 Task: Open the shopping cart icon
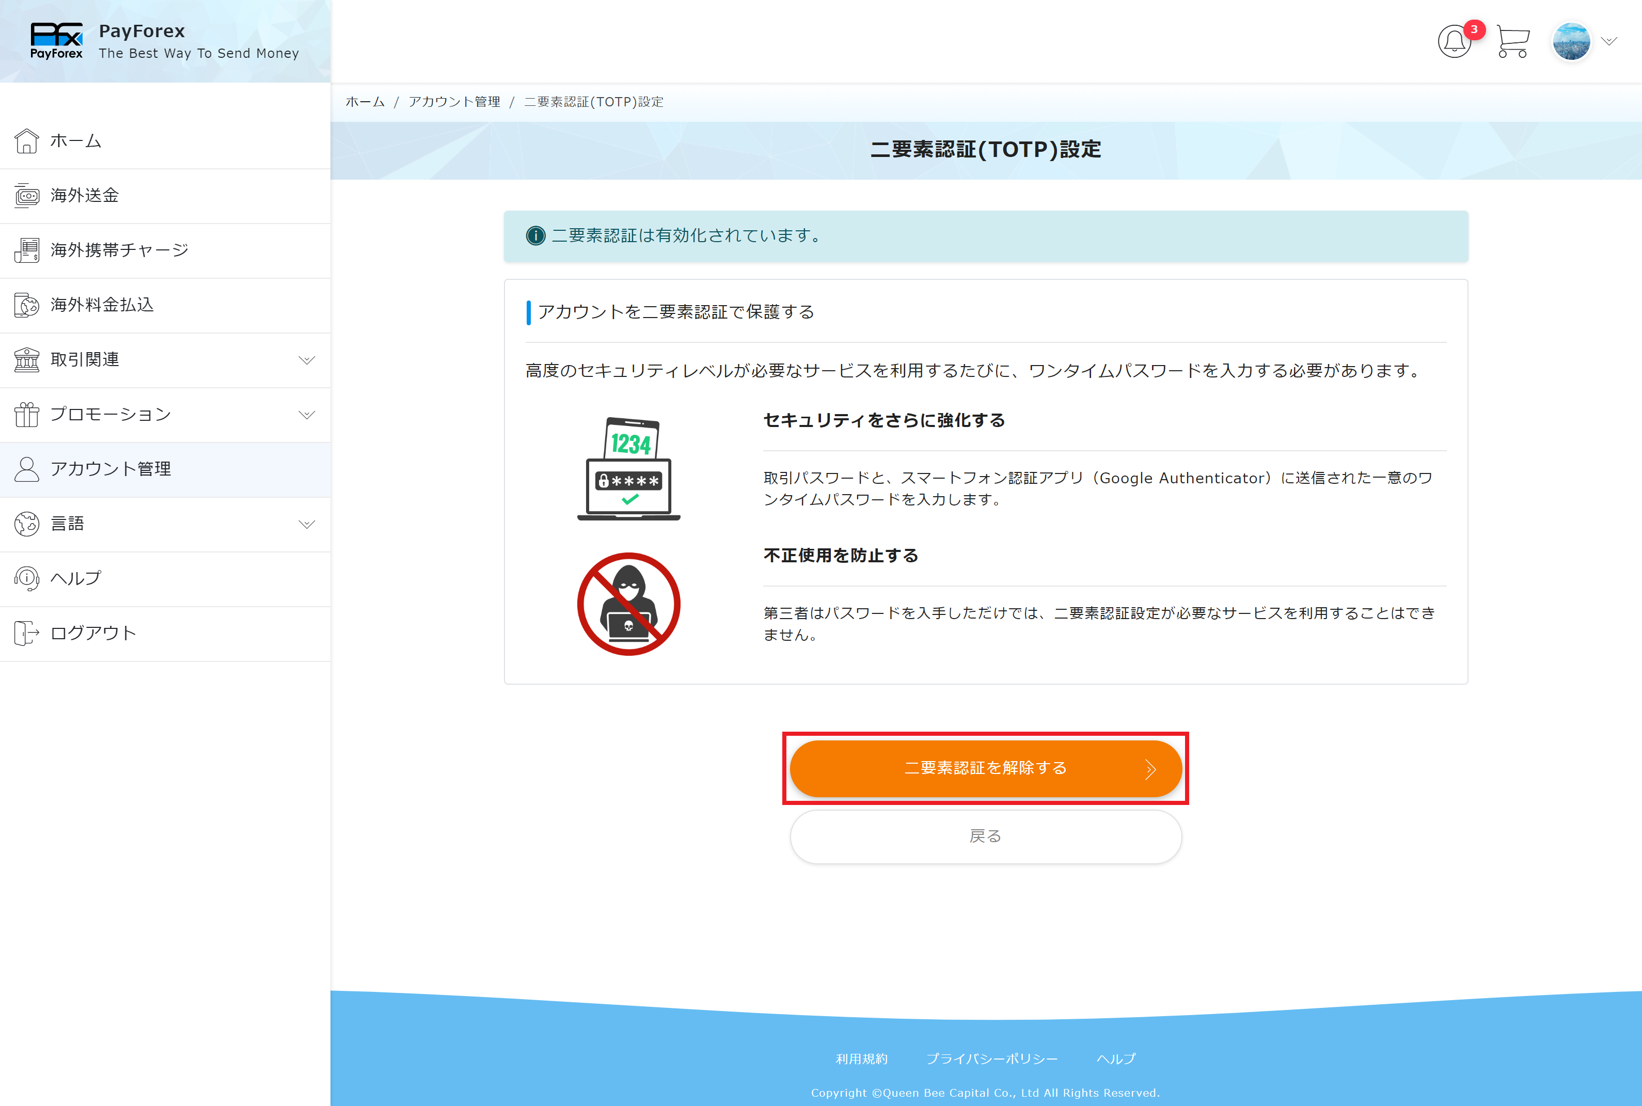coord(1513,42)
